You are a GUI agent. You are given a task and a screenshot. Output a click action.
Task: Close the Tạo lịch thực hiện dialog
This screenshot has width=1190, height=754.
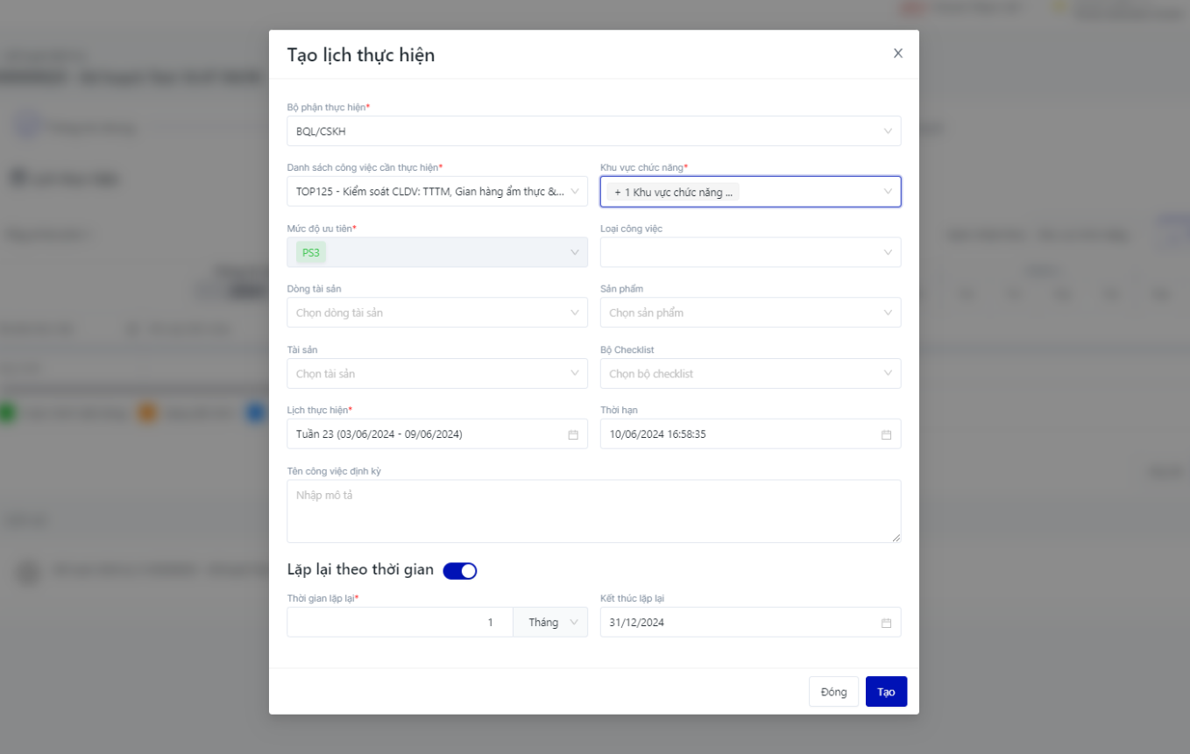click(897, 53)
